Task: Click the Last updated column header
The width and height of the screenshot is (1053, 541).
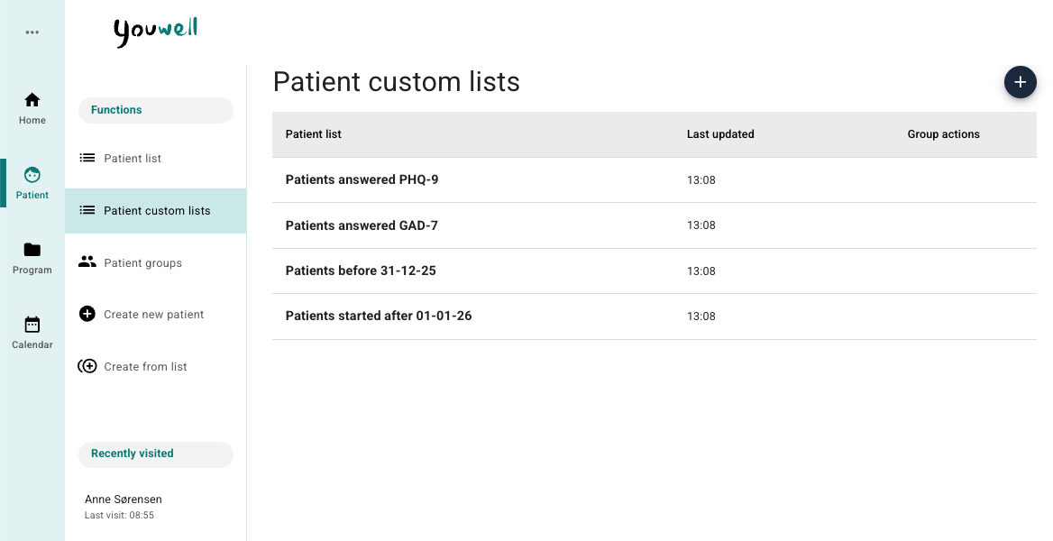Action: (720, 134)
